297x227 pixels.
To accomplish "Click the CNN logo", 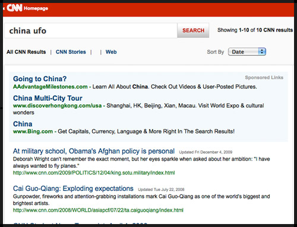I will [14, 8].
